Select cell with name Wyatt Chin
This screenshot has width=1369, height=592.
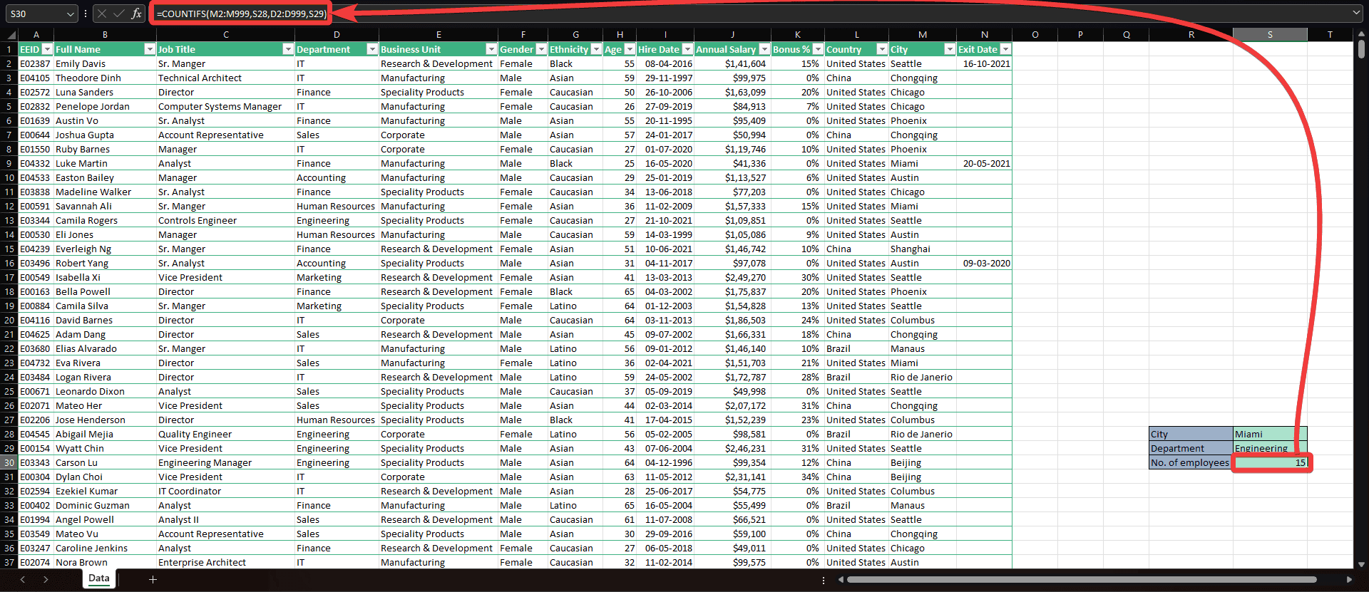[105, 448]
